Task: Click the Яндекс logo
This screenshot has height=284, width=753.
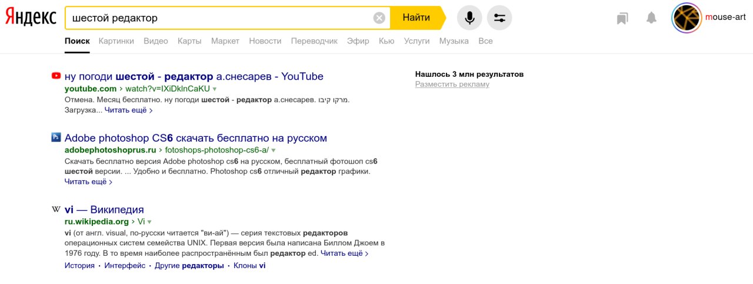Action: [x=31, y=18]
